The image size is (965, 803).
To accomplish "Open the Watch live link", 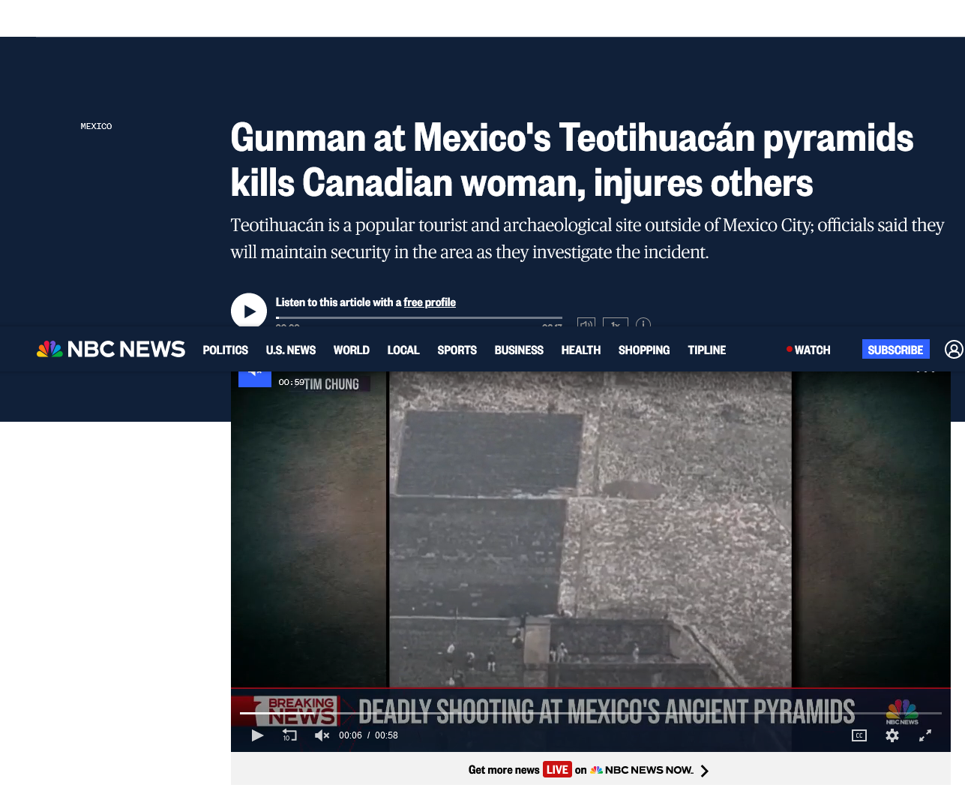I will (x=808, y=350).
